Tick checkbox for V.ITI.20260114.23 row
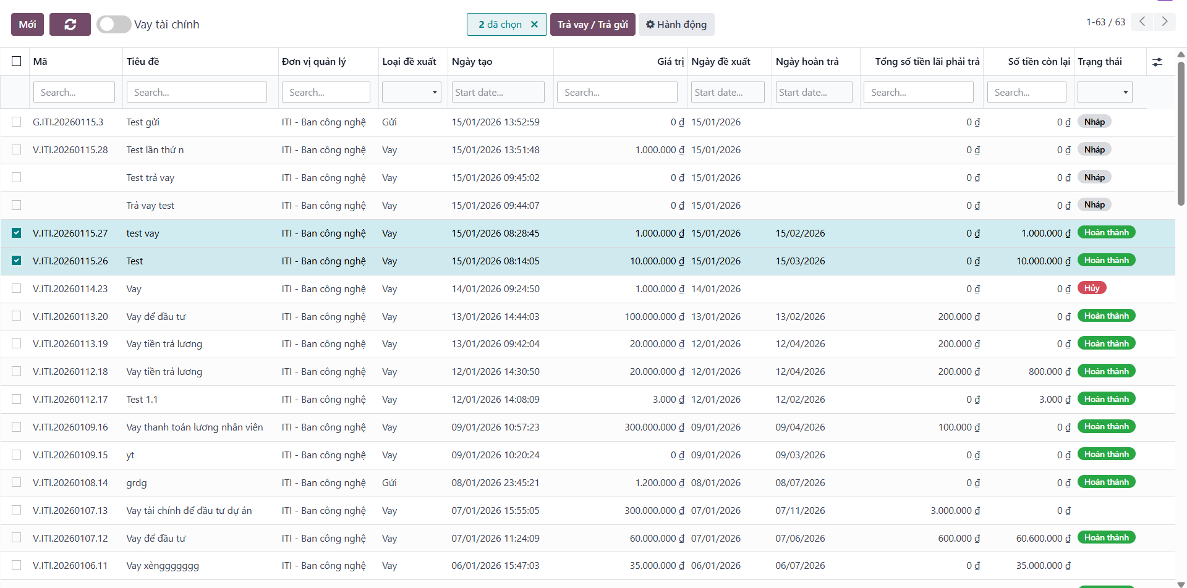Screen dimensions: 1187x588 [x=17, y=288]
